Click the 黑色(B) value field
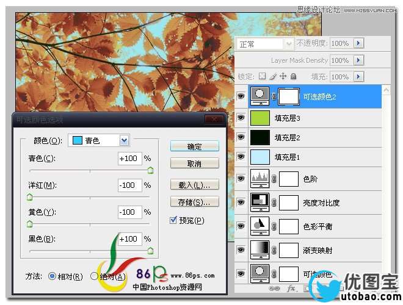Viewport: 403px width, 305px height. pyautogui.click(x=130, y=239)
